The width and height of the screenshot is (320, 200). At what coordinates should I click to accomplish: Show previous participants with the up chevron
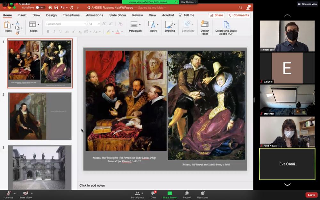[x=287, y=15]
